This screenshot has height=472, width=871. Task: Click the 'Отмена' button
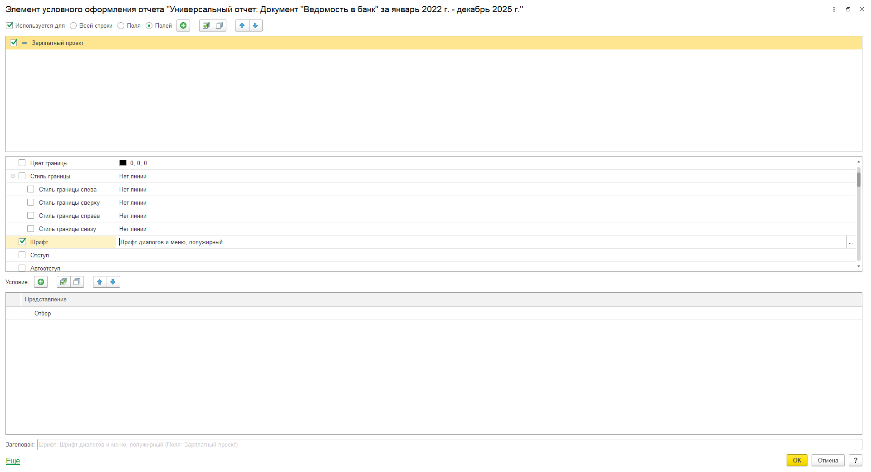click(827, 460)
